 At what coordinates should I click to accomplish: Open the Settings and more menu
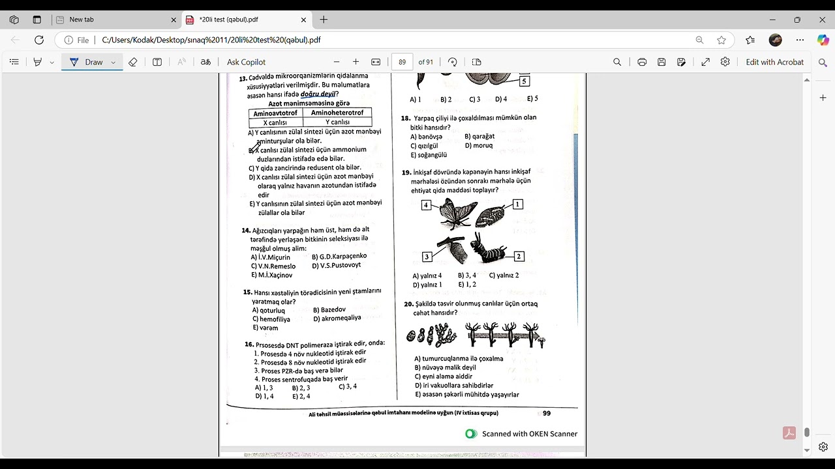[x=800, y=40]
